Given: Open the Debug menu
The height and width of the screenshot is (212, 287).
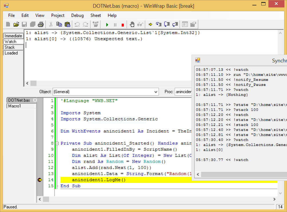Looking at the screenshot, I should (x=77, y=15).
